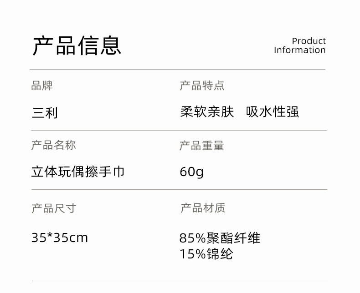Click the 产品信息 heading
This screenshot has height=293, width=360.
click(x=77, y=45)
